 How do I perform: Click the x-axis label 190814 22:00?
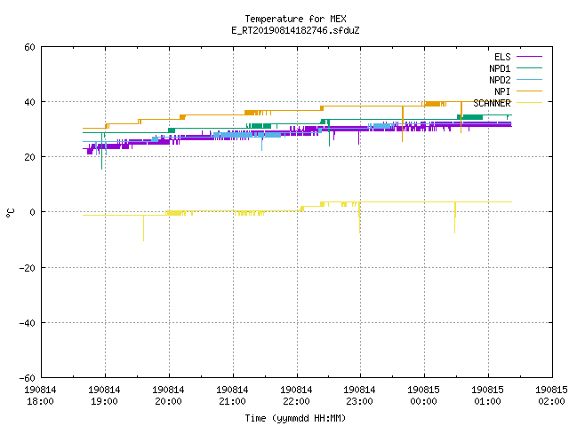coord(296,396)
